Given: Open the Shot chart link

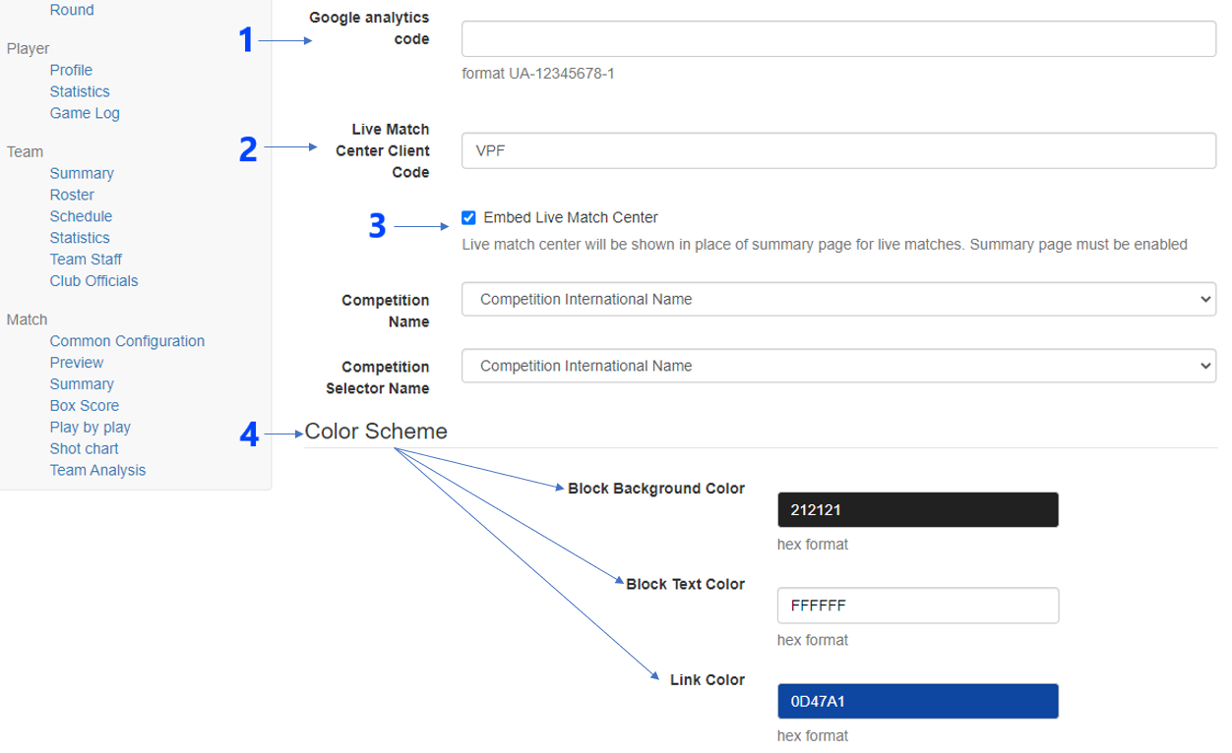Looking at the screenshot, I should (x=85, y=449).
